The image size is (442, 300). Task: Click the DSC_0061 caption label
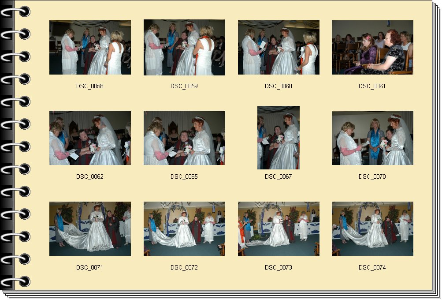coord(372,86)
